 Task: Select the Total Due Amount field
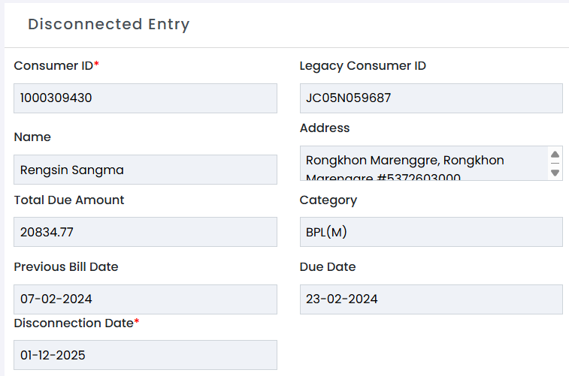pos(145,232)
